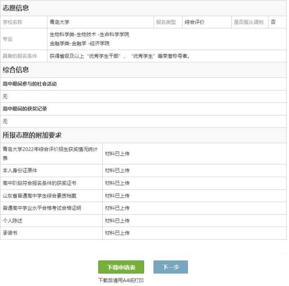Click 材料已上传 next to 本人身份证原件

117,171
